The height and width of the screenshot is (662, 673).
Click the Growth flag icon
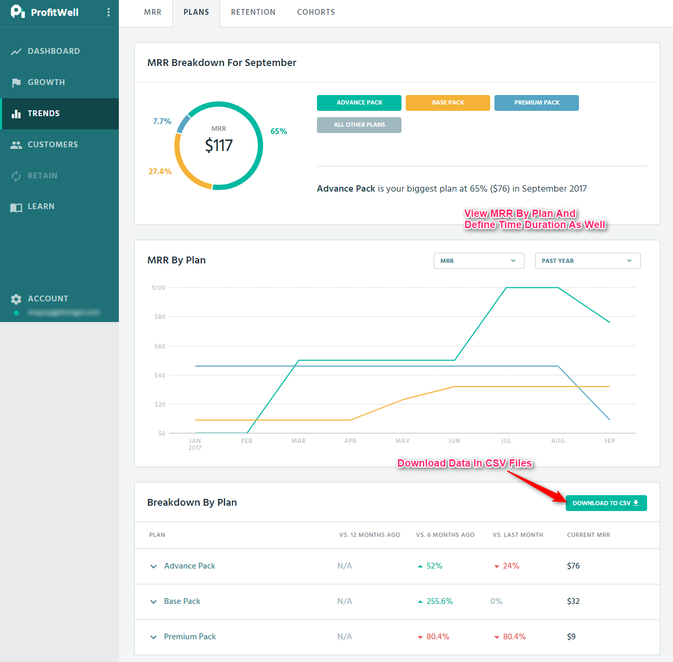pos(16,82)
